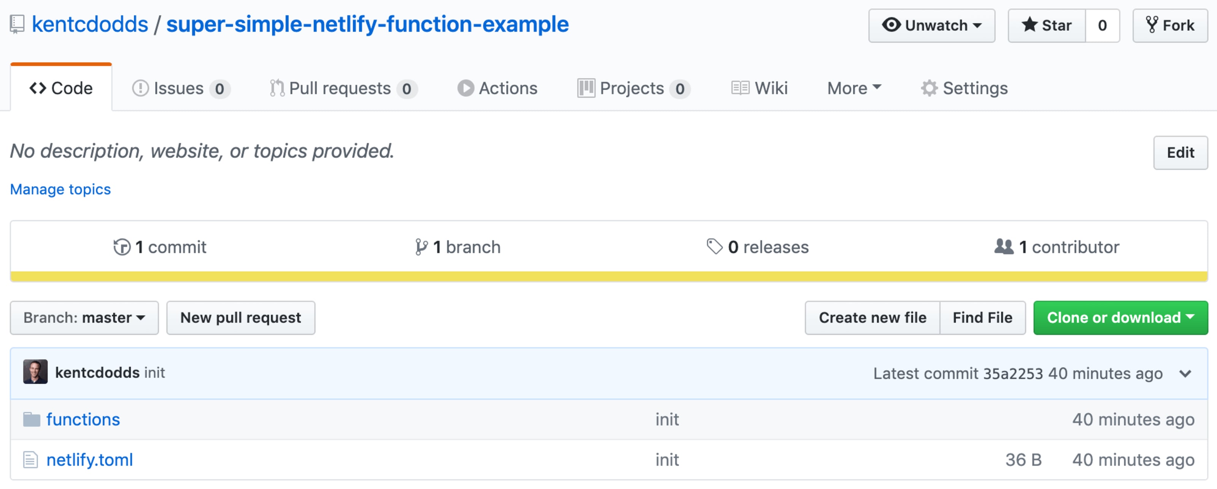This screenshot has height=489, width=1217.
Task: Open the latest init commit message
Action: [x=154, y=373]
